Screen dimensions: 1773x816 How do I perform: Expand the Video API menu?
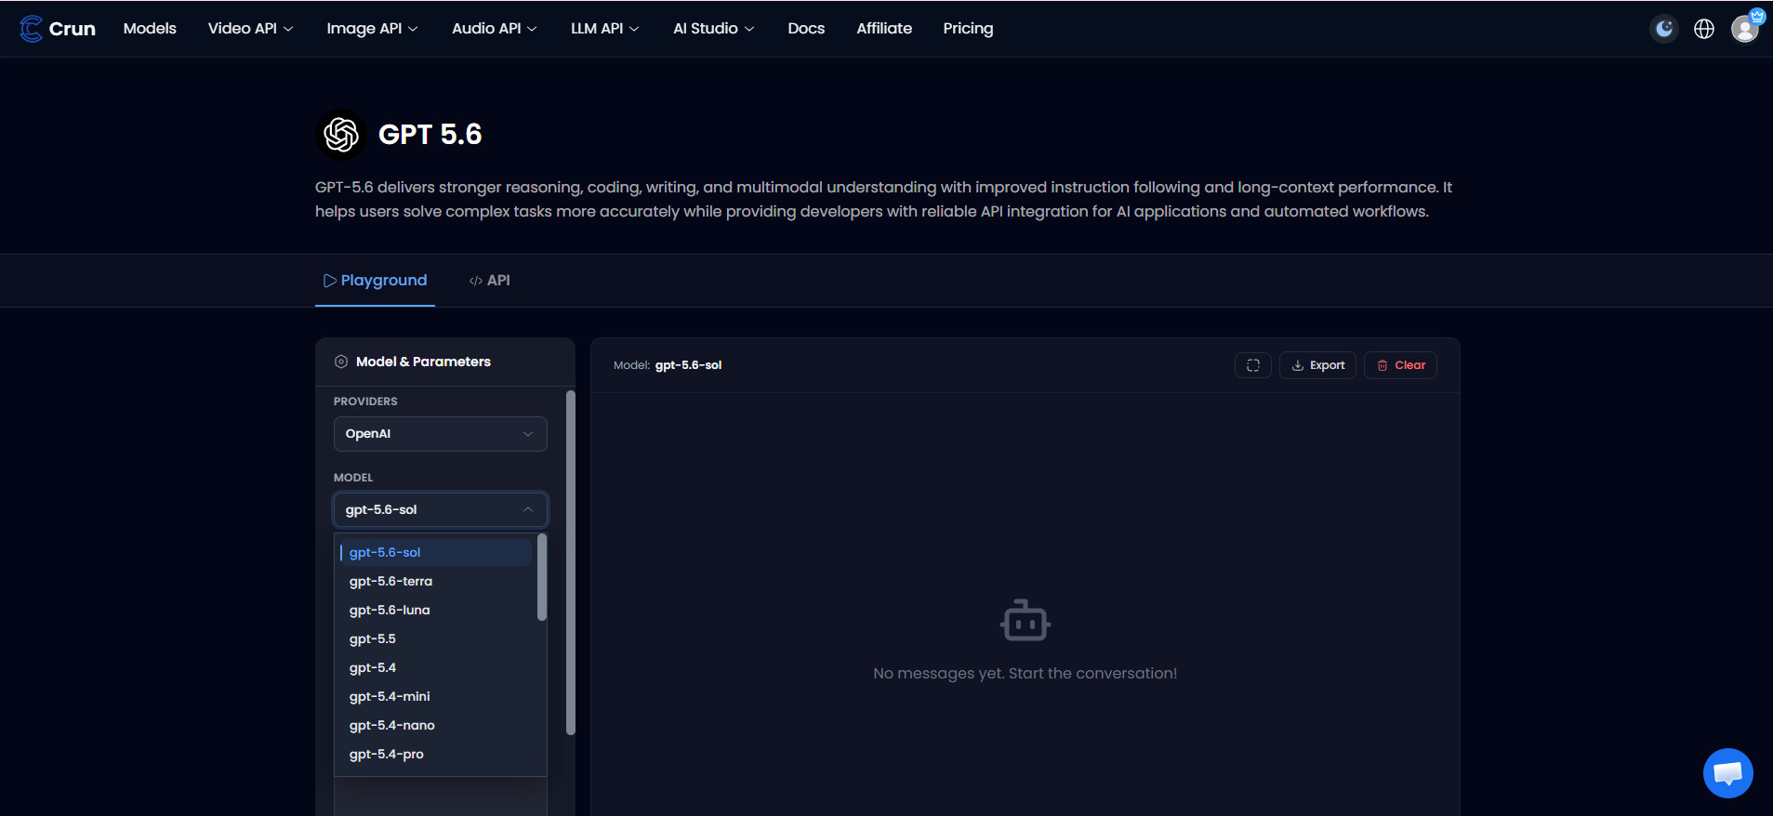click(251, 29)
